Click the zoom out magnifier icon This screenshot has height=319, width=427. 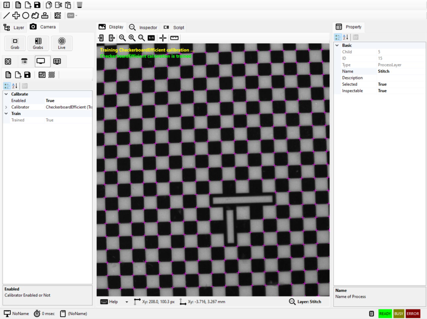point(122,38)
